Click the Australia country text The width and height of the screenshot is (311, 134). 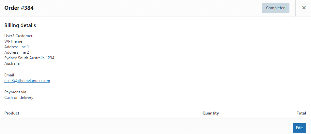pyautogui.click(x=12, y=63)
